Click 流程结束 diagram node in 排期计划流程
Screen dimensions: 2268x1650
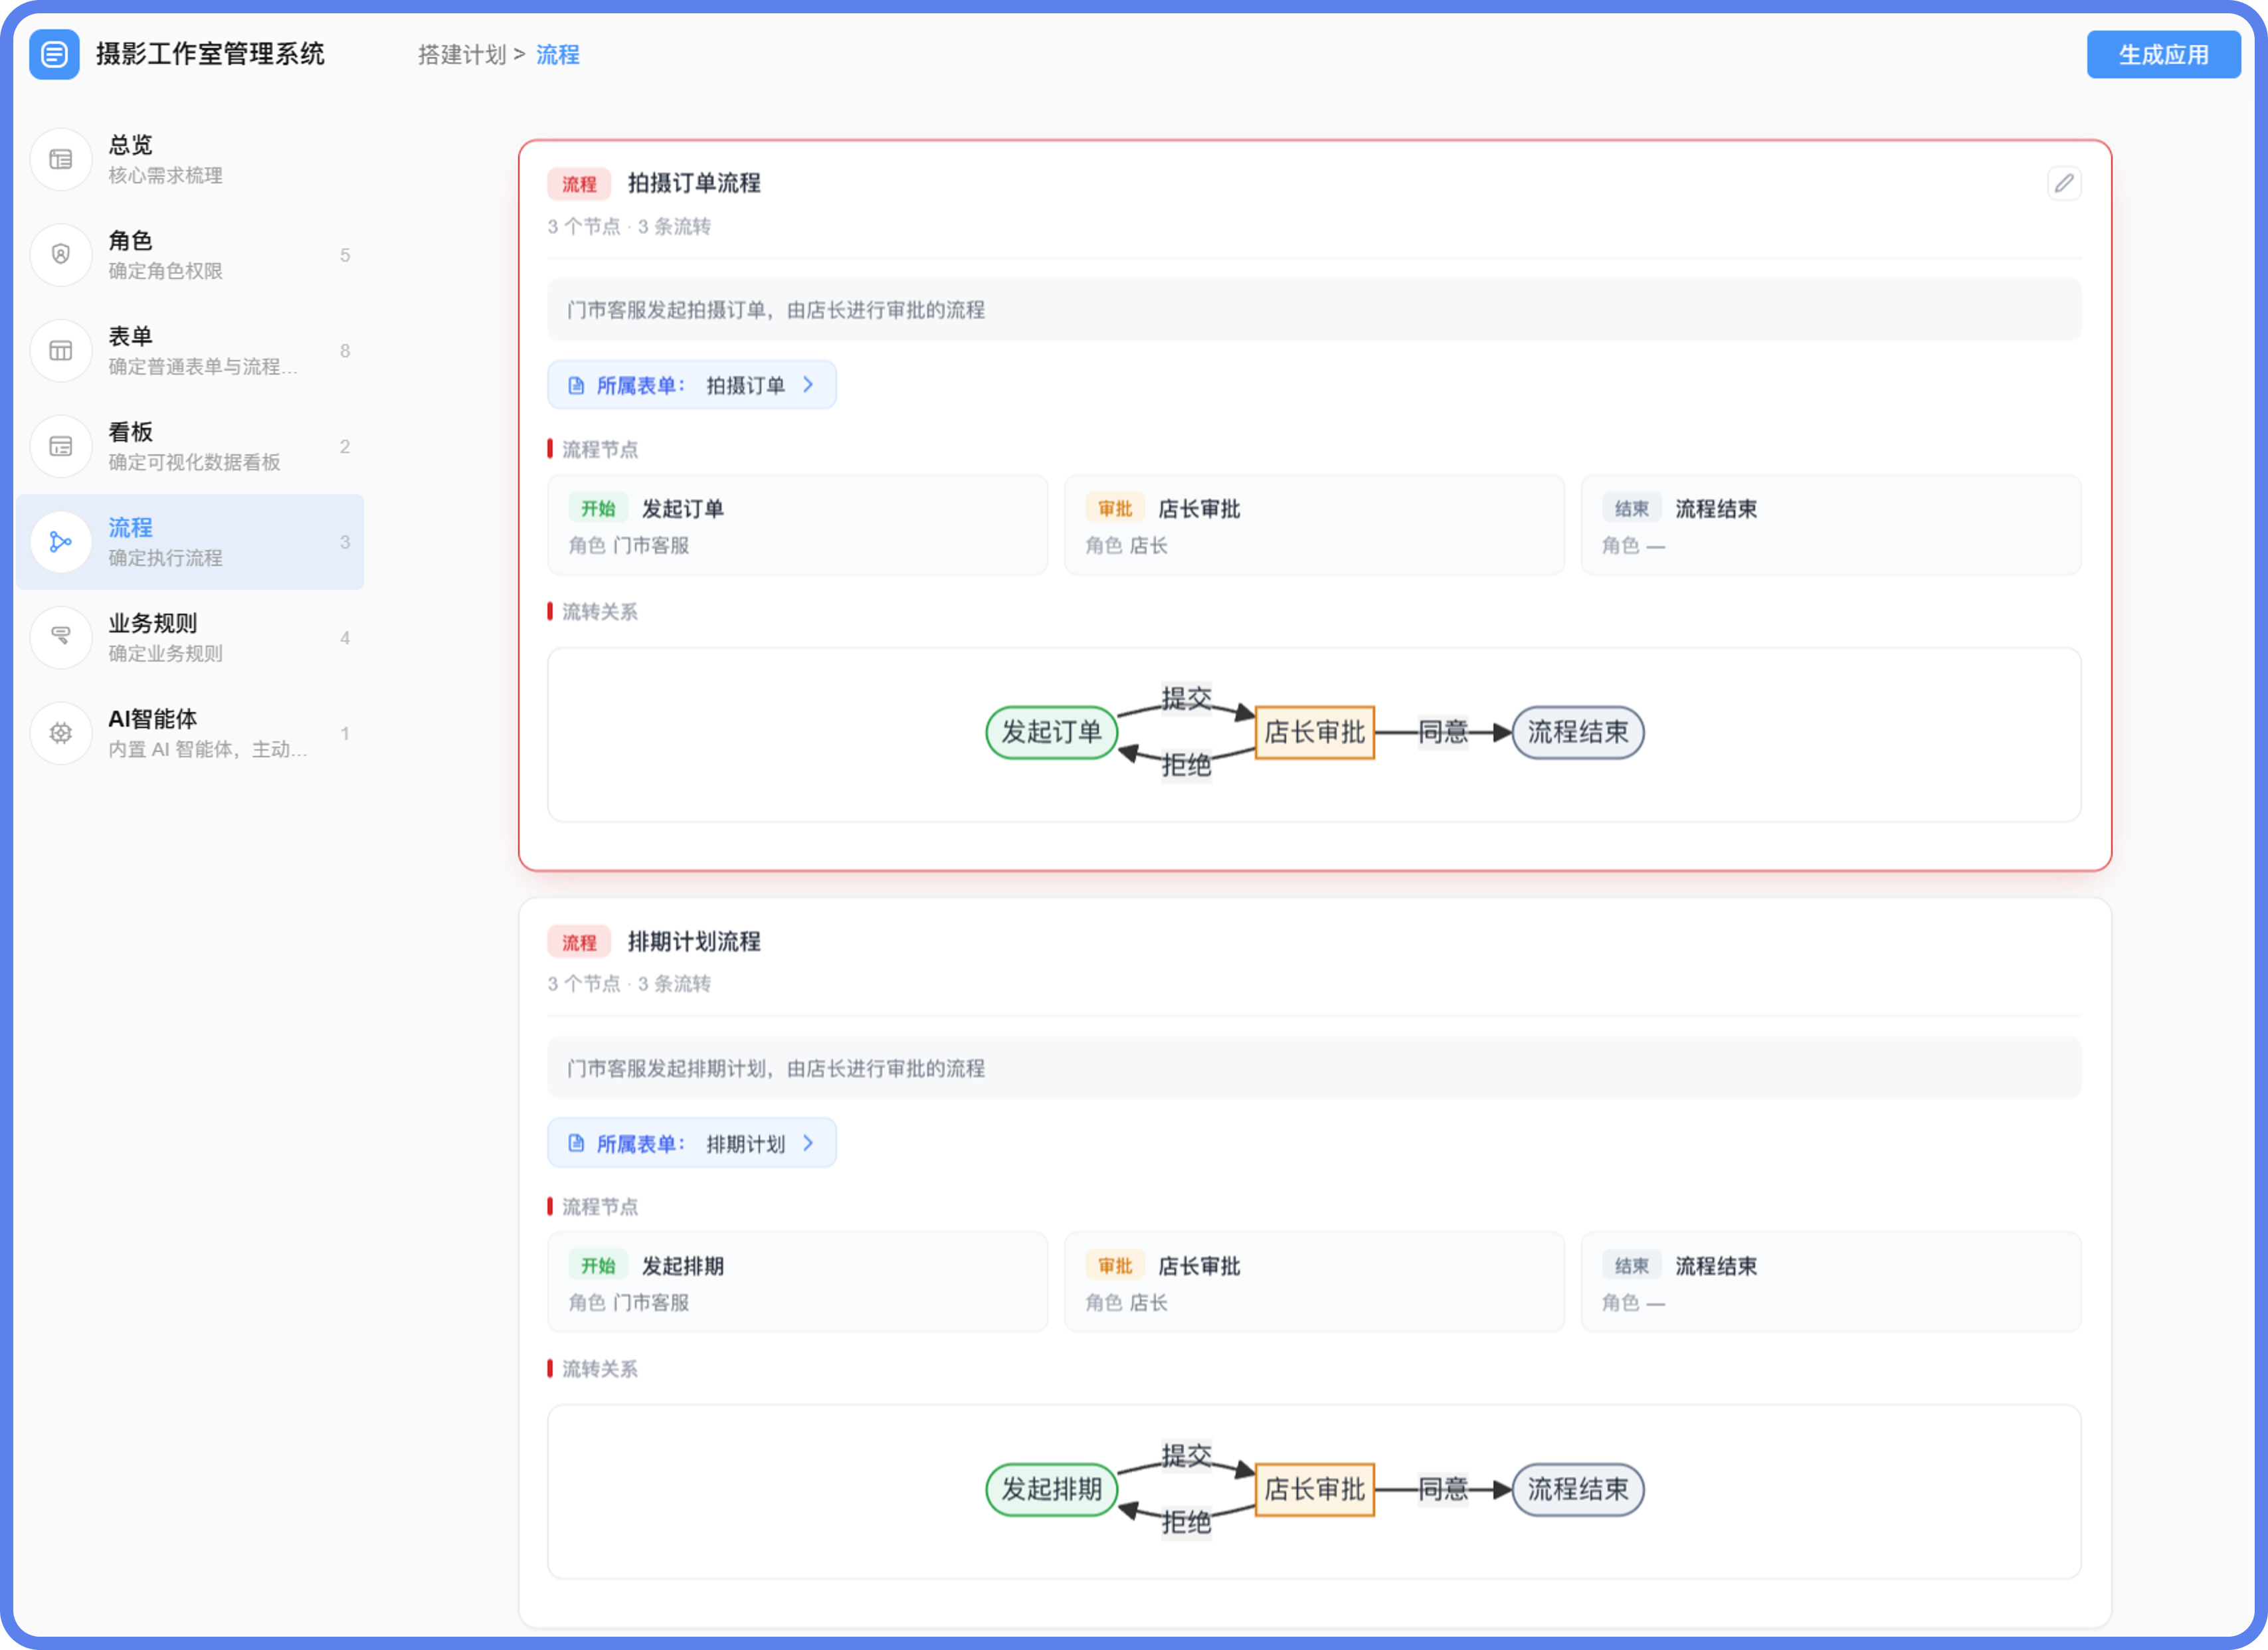pos(1577,1489)
